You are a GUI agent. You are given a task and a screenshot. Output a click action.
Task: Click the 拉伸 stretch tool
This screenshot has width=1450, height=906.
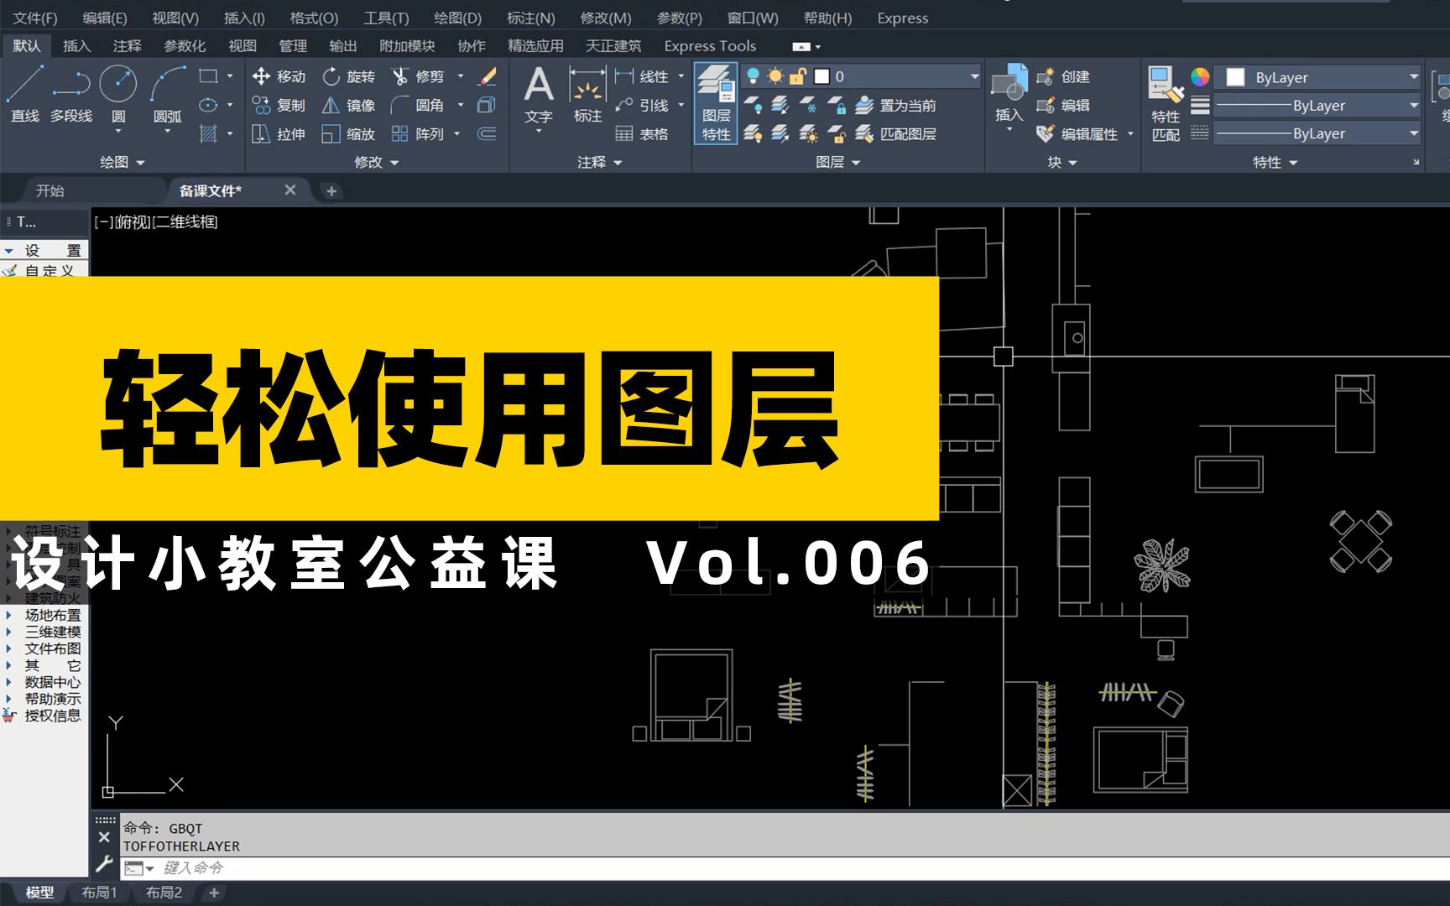[x=279, y=133]
